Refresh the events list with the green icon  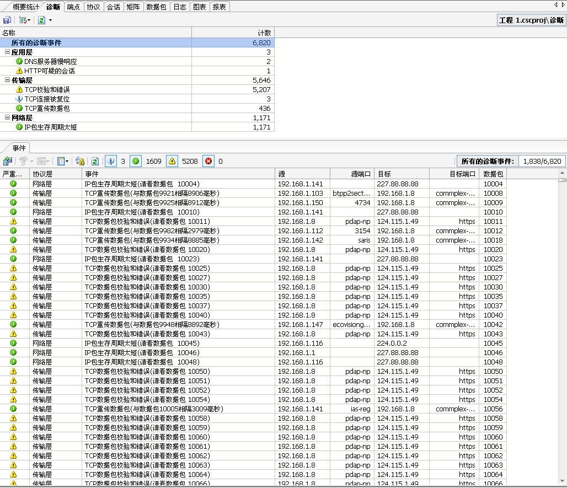tap(95, 161)
